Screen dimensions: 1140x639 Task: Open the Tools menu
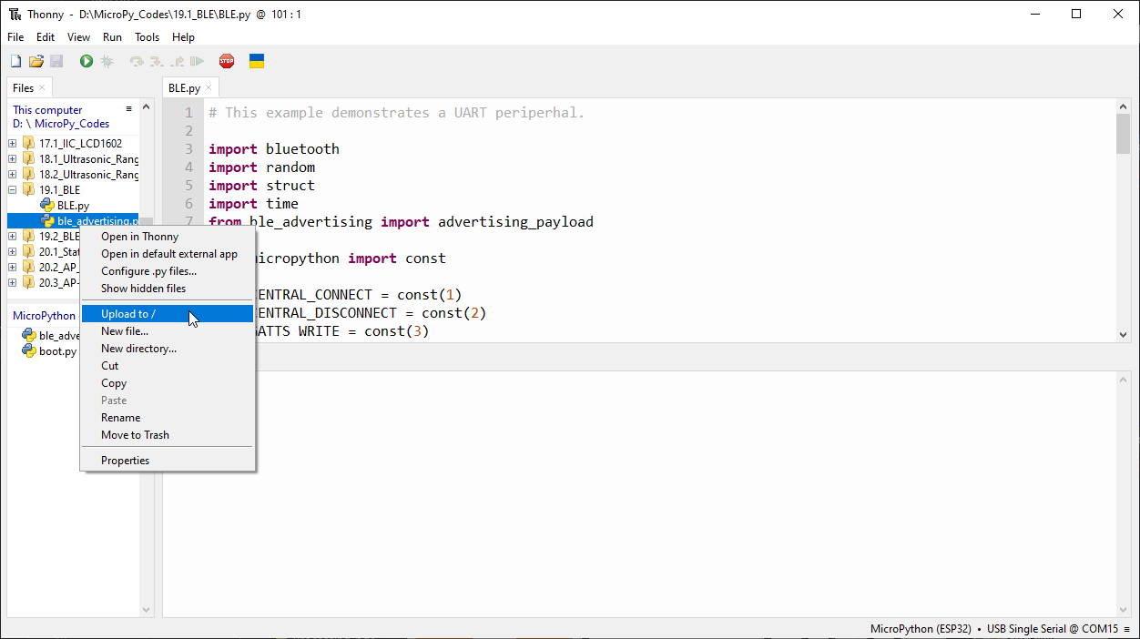147,37
